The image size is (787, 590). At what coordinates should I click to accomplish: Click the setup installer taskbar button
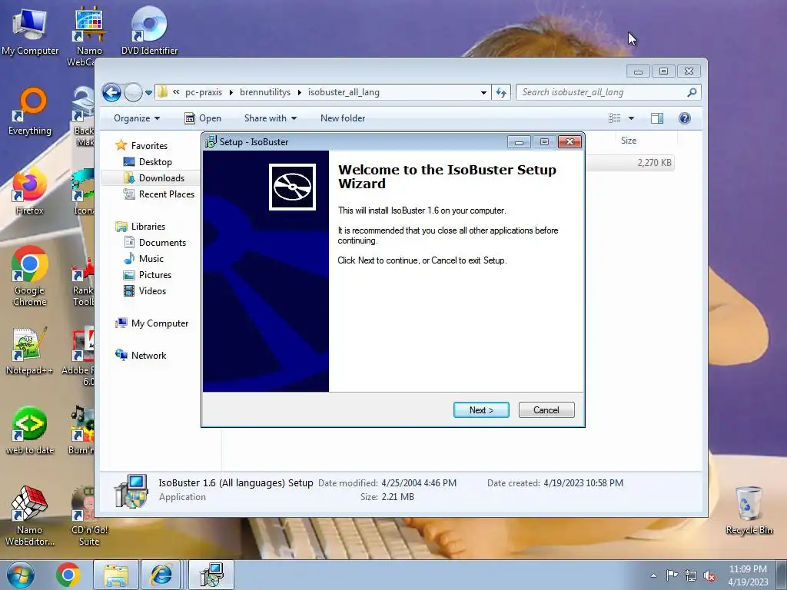pos(211,575)
